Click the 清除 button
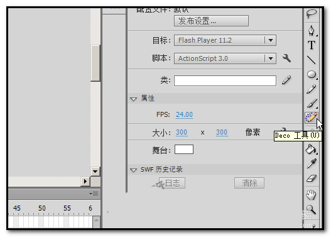Image resolution: width=331 pixels, height=237 pixels. 249,183
